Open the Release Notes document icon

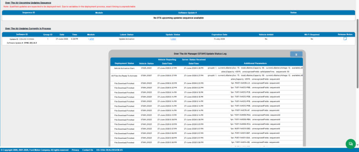click(x=345, y=39)
